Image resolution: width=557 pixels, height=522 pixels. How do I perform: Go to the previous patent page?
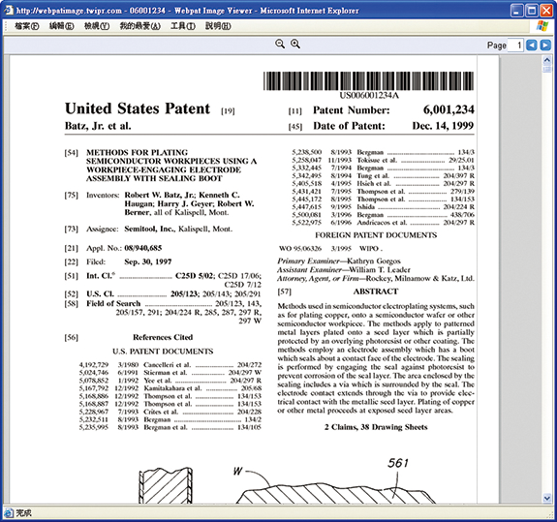(532, 46)
